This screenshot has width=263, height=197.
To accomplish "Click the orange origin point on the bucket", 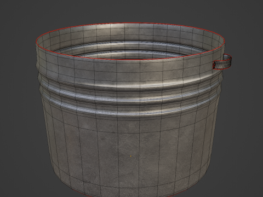I will 130,156.
